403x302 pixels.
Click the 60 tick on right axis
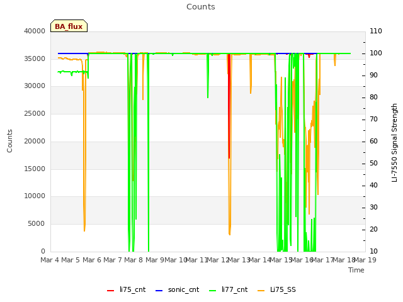tap(373, 141)
